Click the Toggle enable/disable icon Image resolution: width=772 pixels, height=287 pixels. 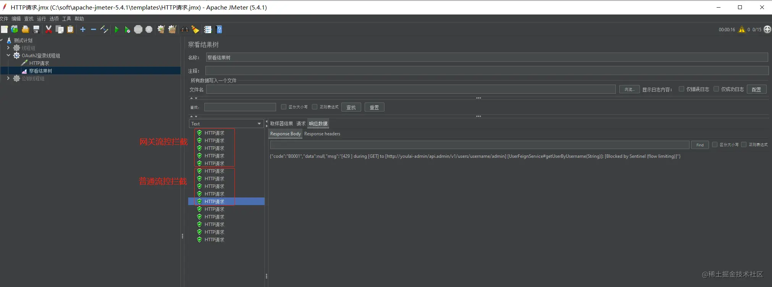(104, 29)
